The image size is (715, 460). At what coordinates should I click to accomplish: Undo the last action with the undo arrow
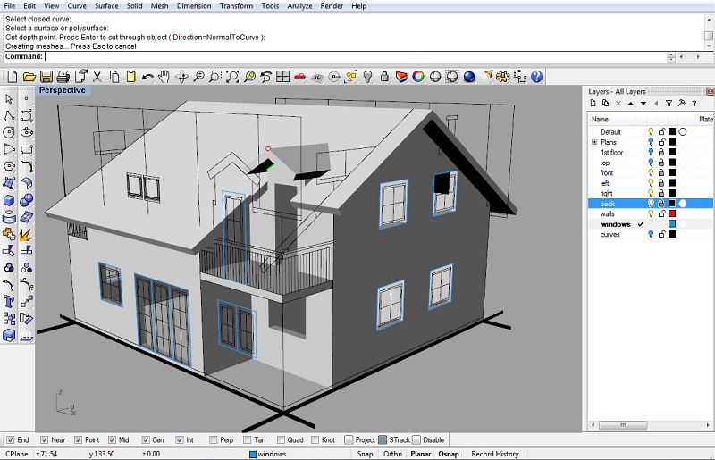(147, 77)
